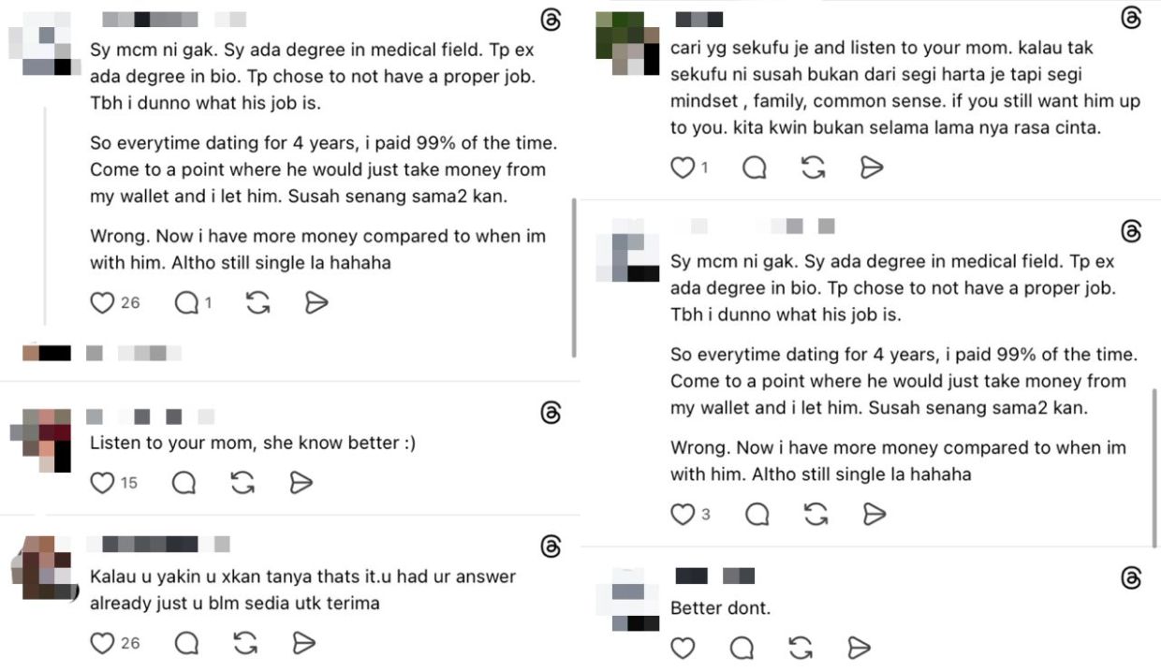Share the "Kalau u yakin" comment
1161x671 pixels.
[x=302, y=643]
